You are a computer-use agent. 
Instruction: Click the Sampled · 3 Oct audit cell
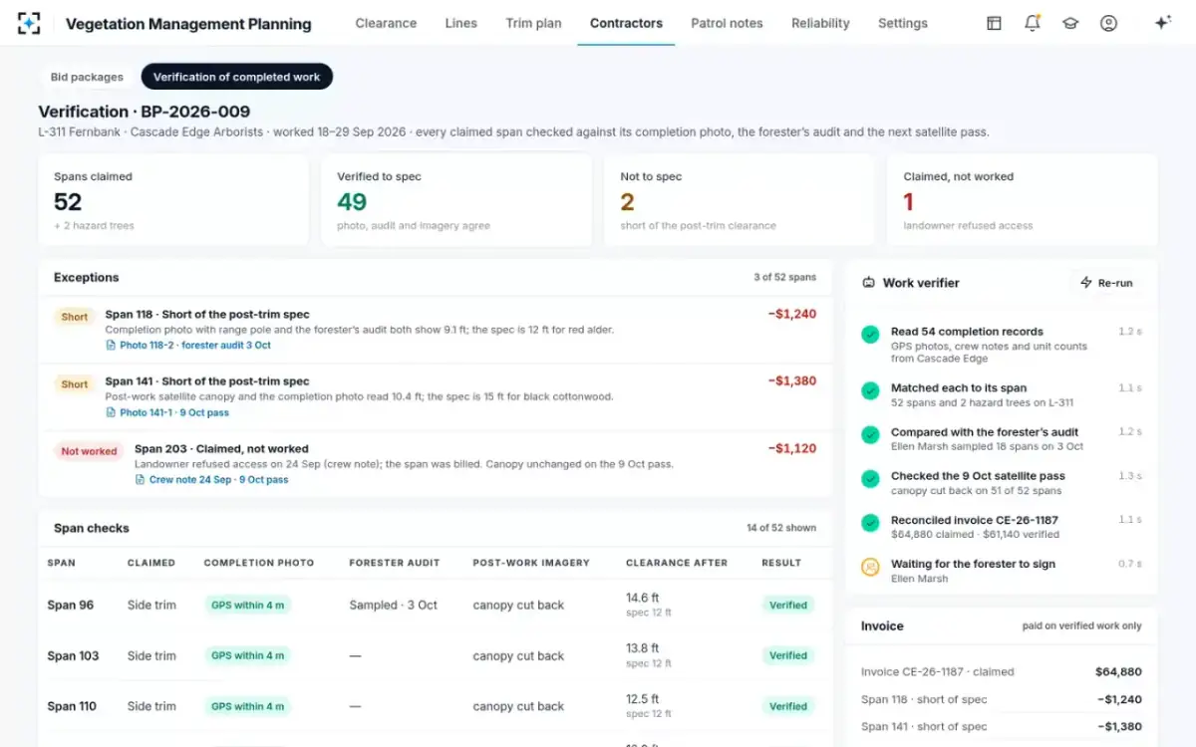pyautogui.click(x=394, y=605)
